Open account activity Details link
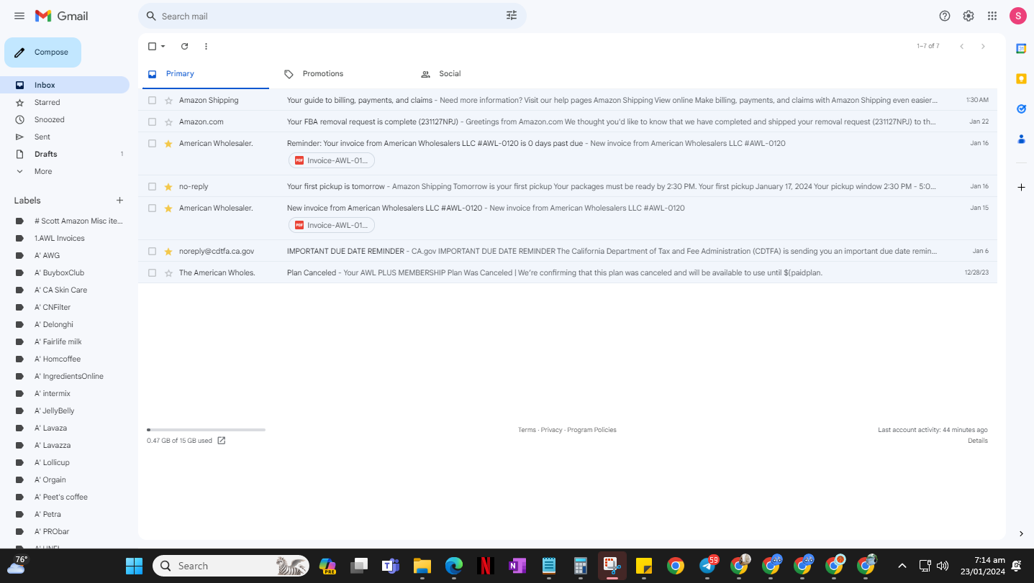The image size is (1034, 583). click(978, 441)
